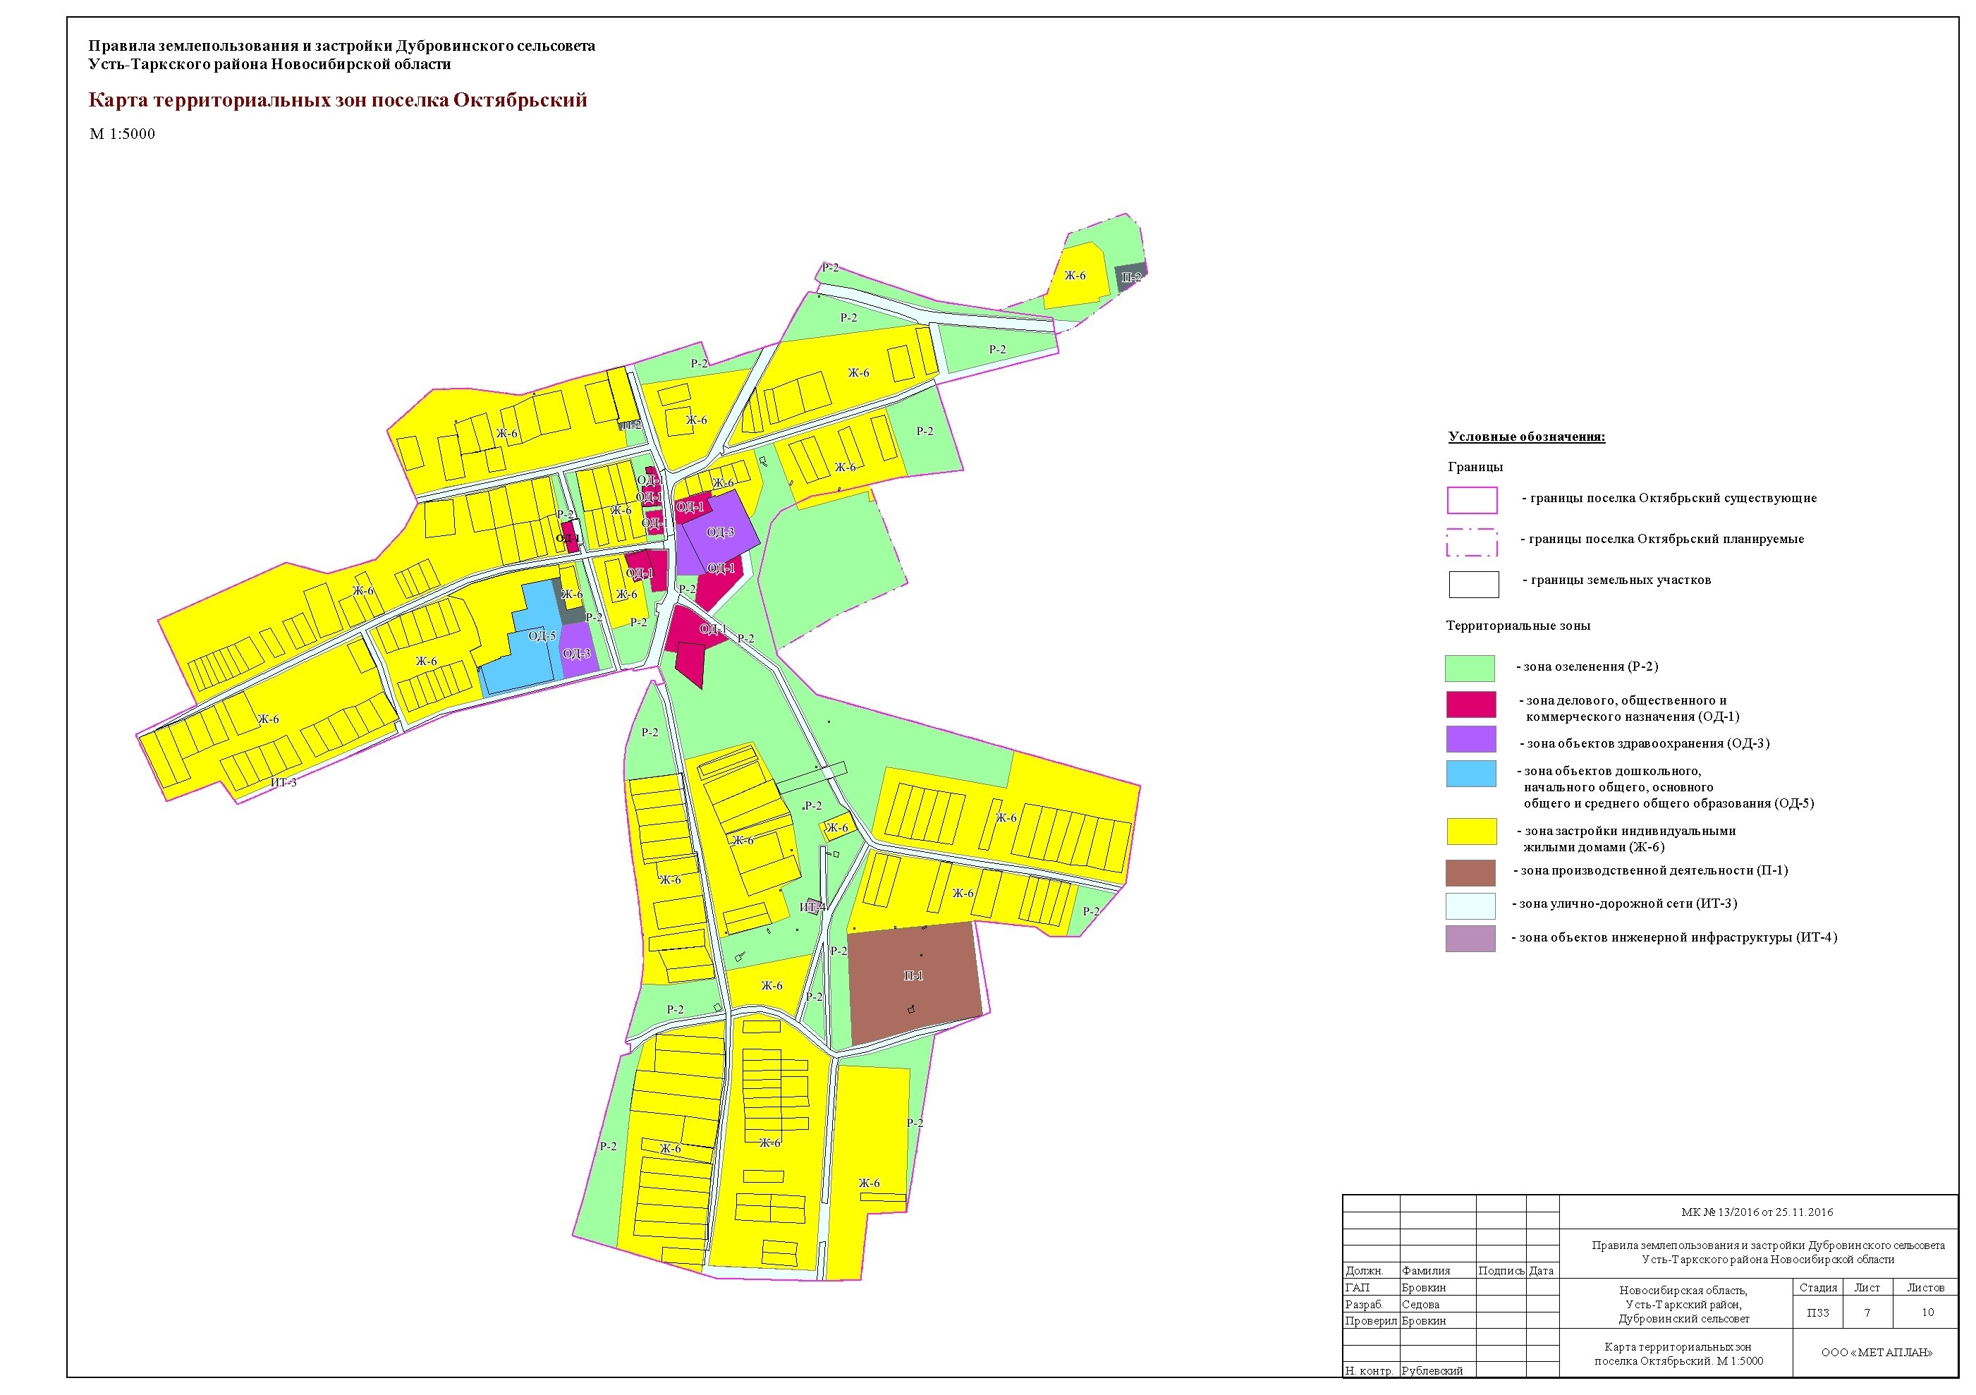Click the 'ПЗЗ' stage cell
This screenshot has height=1395, width=1976.
(1817, 1312)
